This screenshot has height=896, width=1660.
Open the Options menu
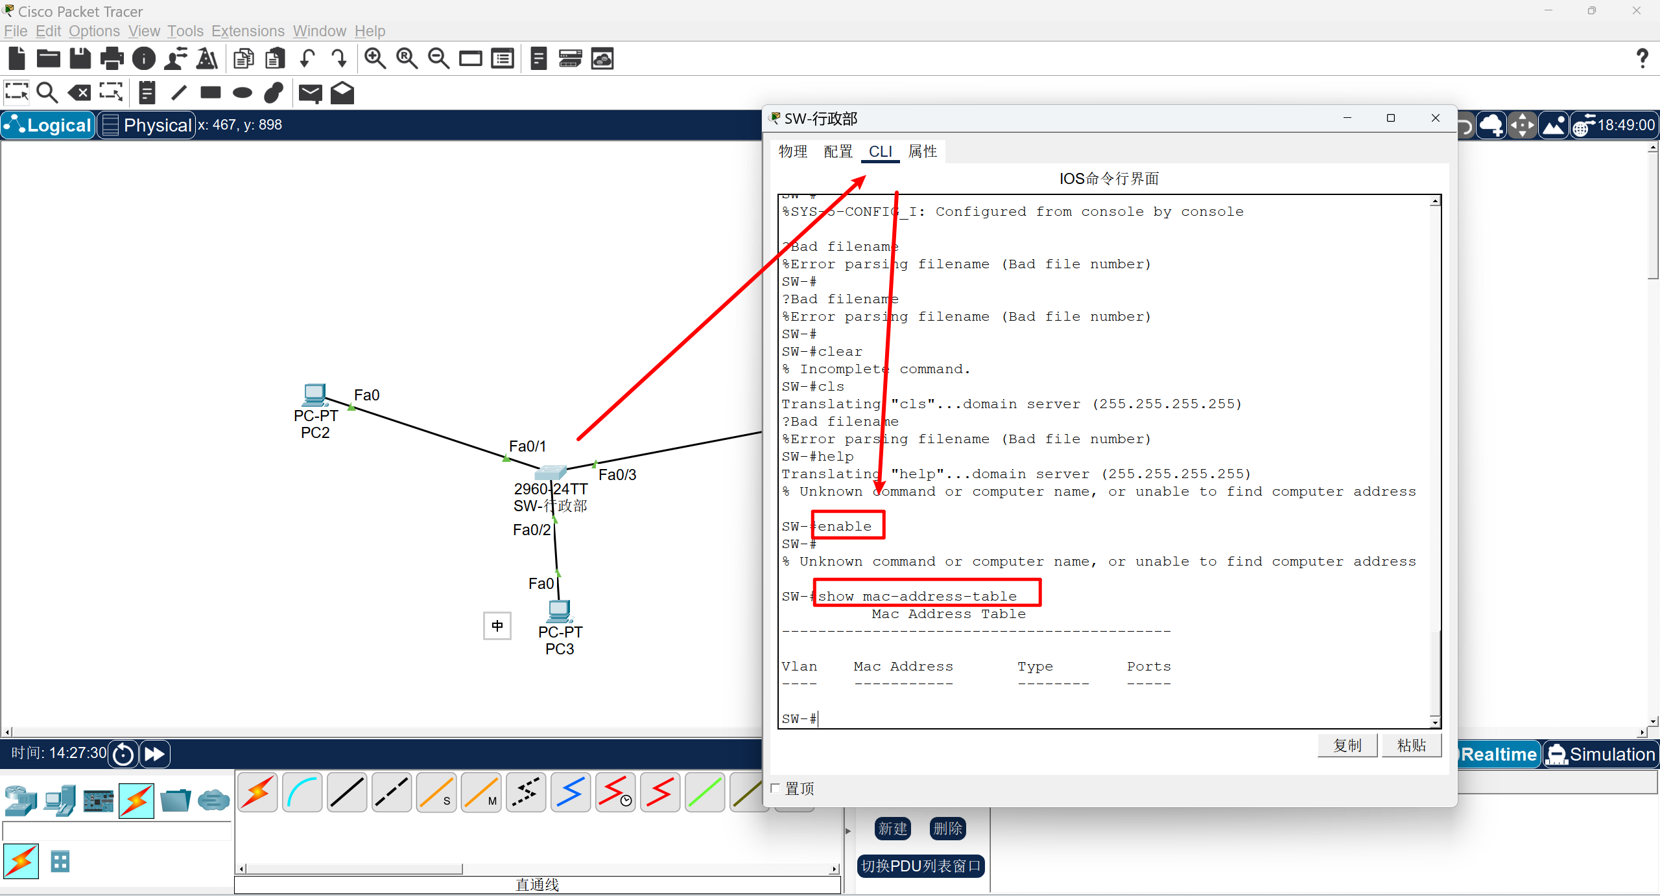coord(94,31)
